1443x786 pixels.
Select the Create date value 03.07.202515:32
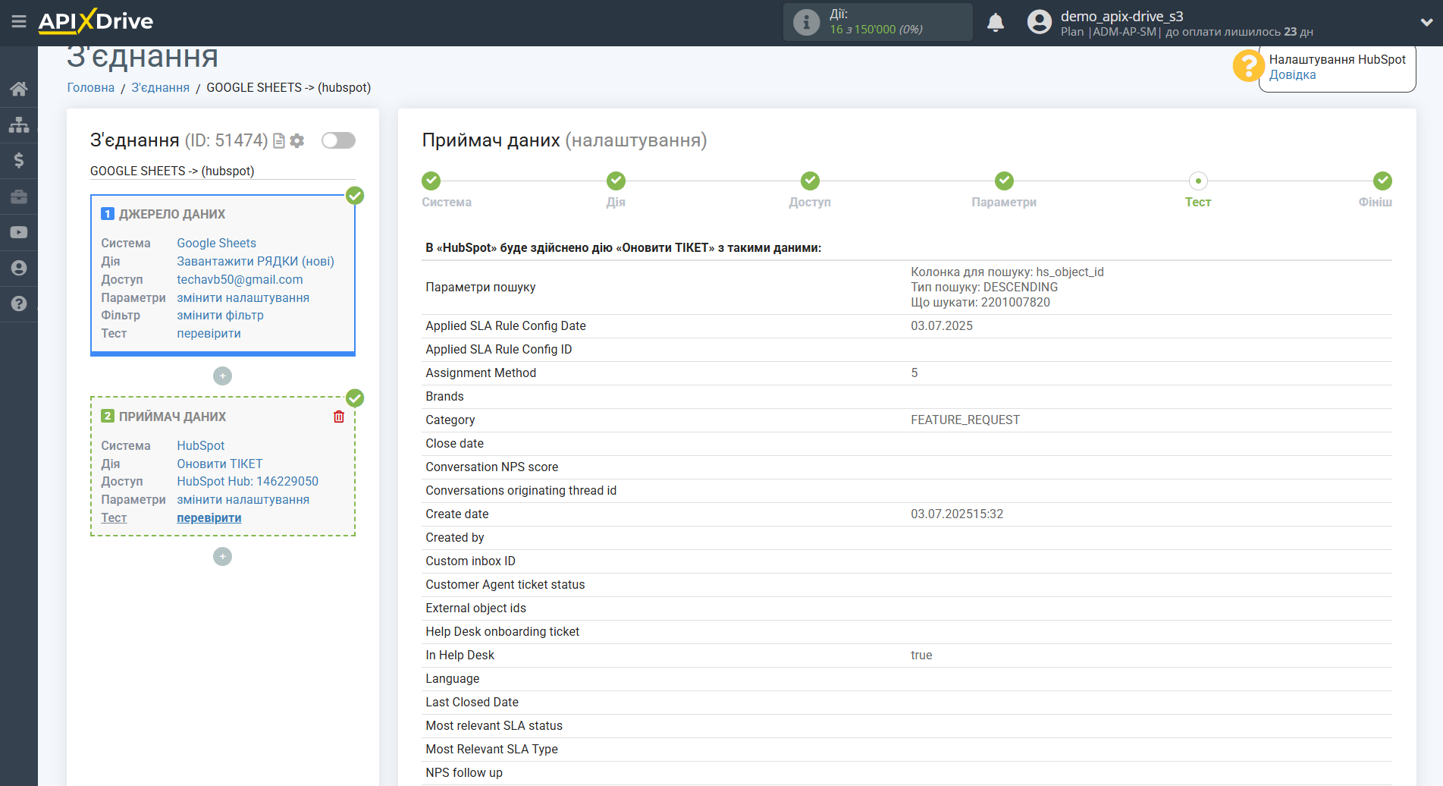957,514
